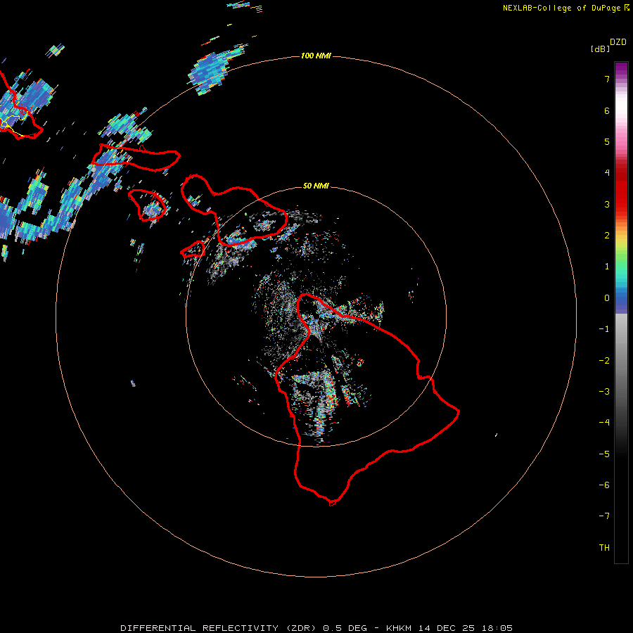Click the KHKM 14 DEC 25 18:05 timestamp

449,628
